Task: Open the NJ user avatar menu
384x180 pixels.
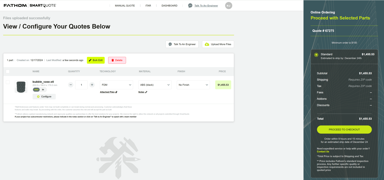Action: pyautogui.click(x=228, y=5)
